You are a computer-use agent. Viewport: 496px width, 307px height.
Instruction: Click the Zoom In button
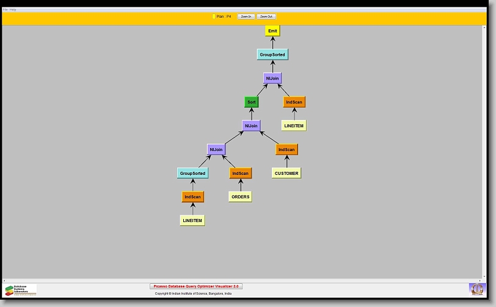[246, 17]
